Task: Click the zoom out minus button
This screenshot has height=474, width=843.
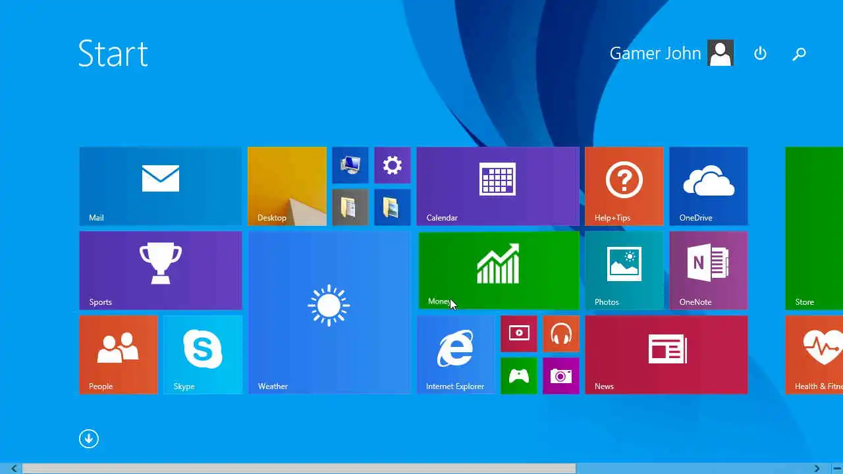Action: click(x=836, y=469)
